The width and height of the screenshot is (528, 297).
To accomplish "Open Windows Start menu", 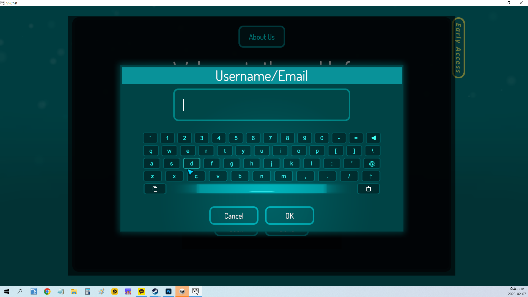I will 7,291.
